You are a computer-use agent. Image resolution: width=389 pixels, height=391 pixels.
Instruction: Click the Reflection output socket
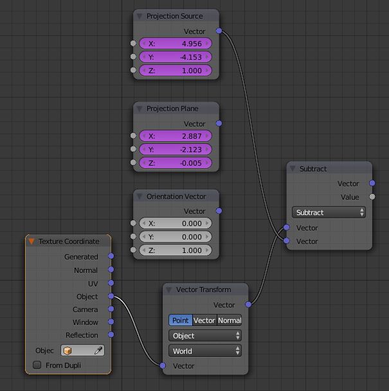pos(111,335)
